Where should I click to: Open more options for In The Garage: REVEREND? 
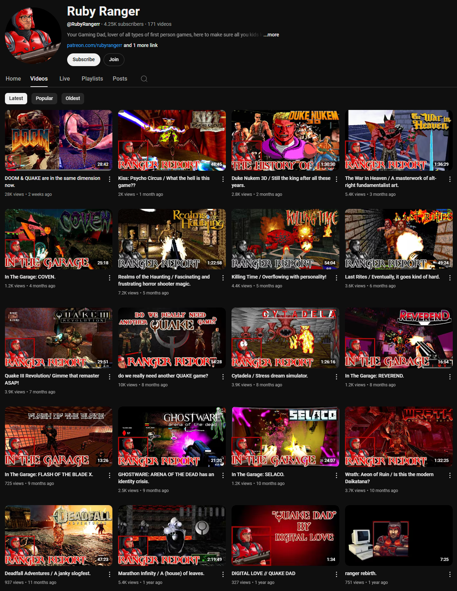pos(450,377)
